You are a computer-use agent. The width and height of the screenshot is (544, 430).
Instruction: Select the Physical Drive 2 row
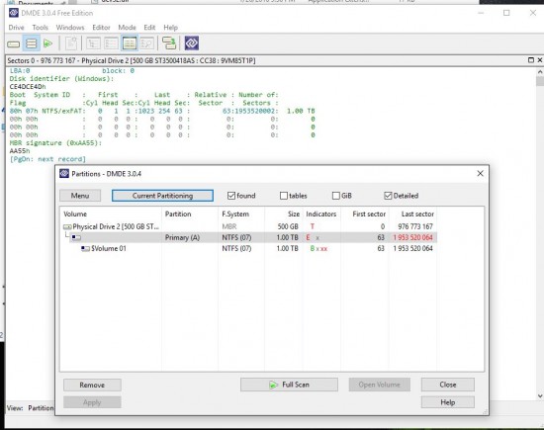(x=248, y=226)
